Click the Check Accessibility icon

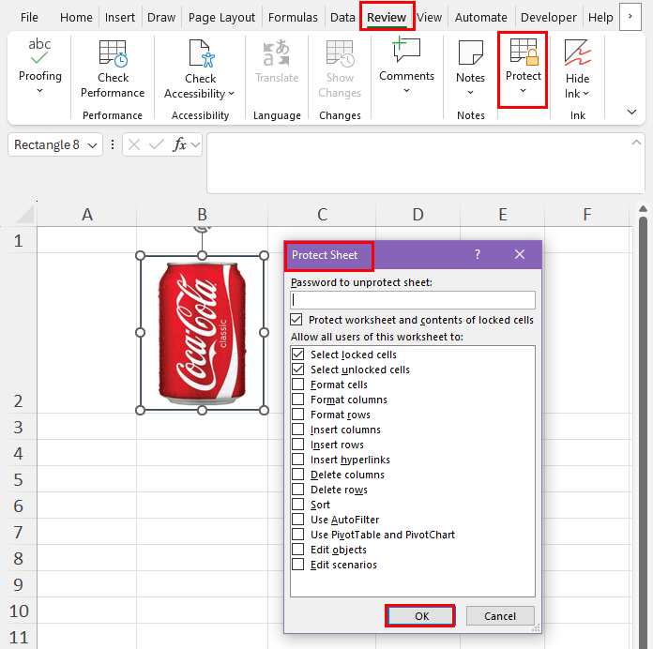[x=202, y=53]
